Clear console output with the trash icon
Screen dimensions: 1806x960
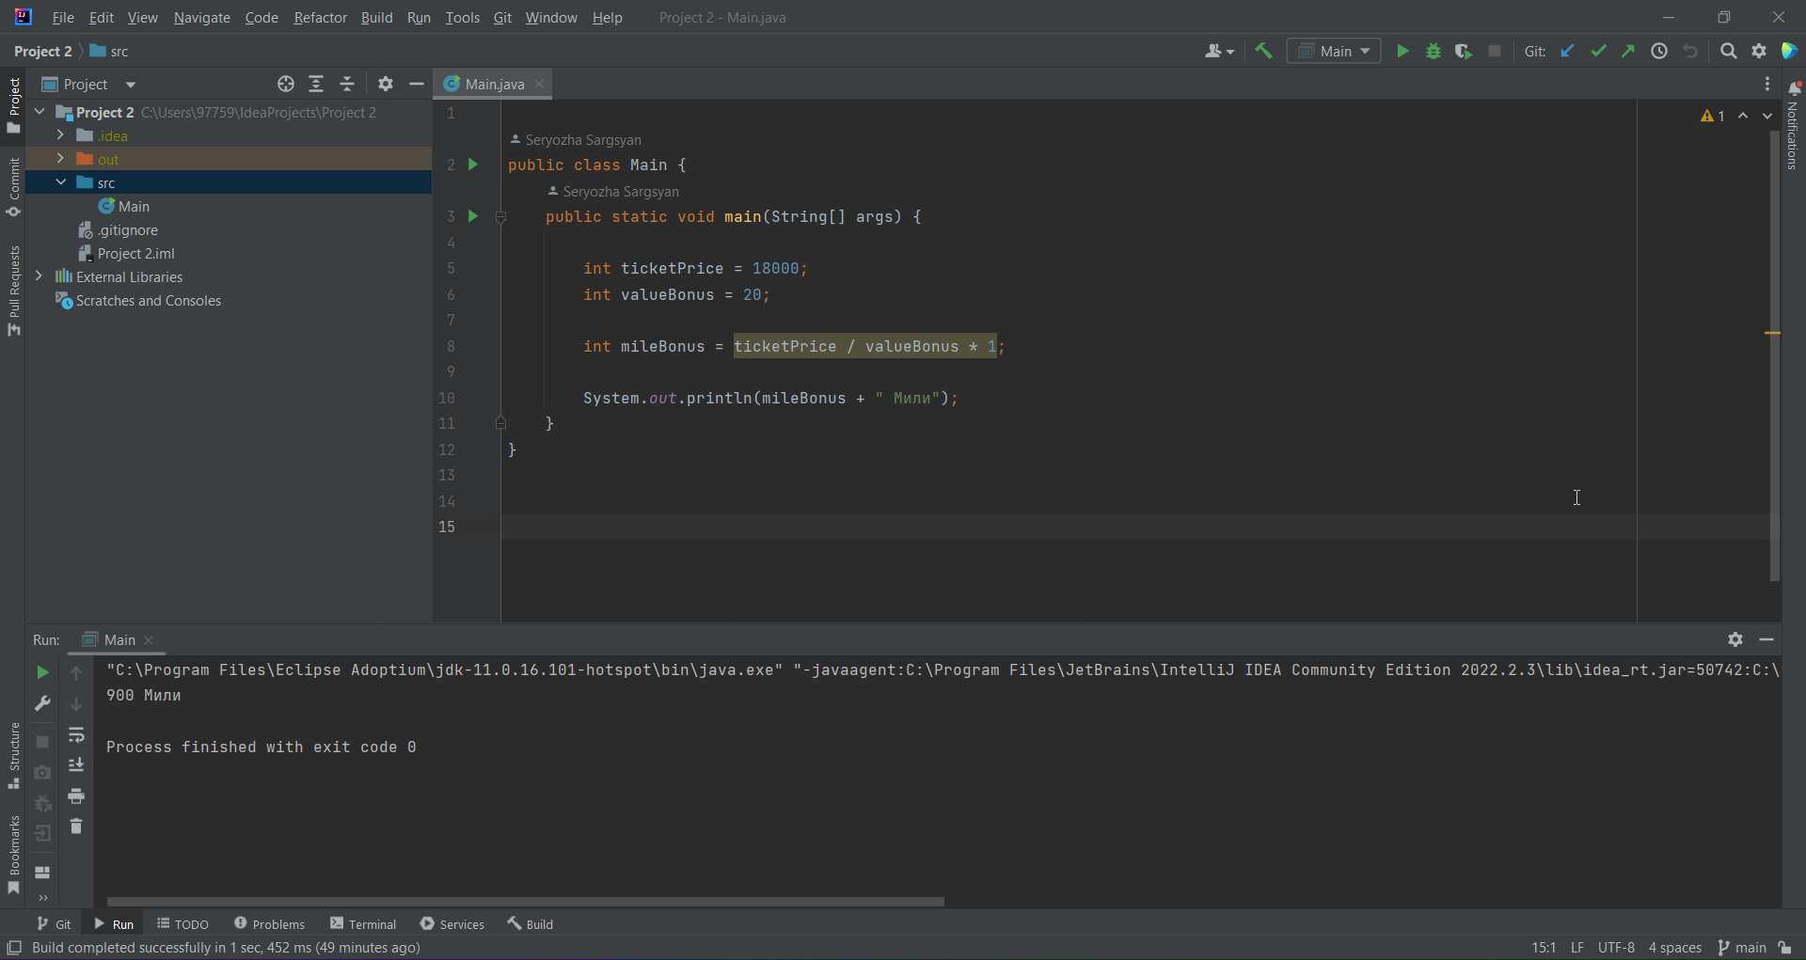point(76,826)
